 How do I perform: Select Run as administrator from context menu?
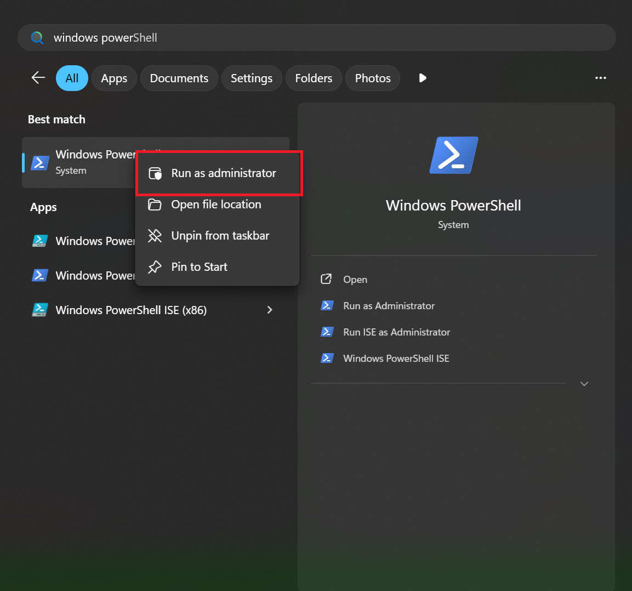(224, 173)
